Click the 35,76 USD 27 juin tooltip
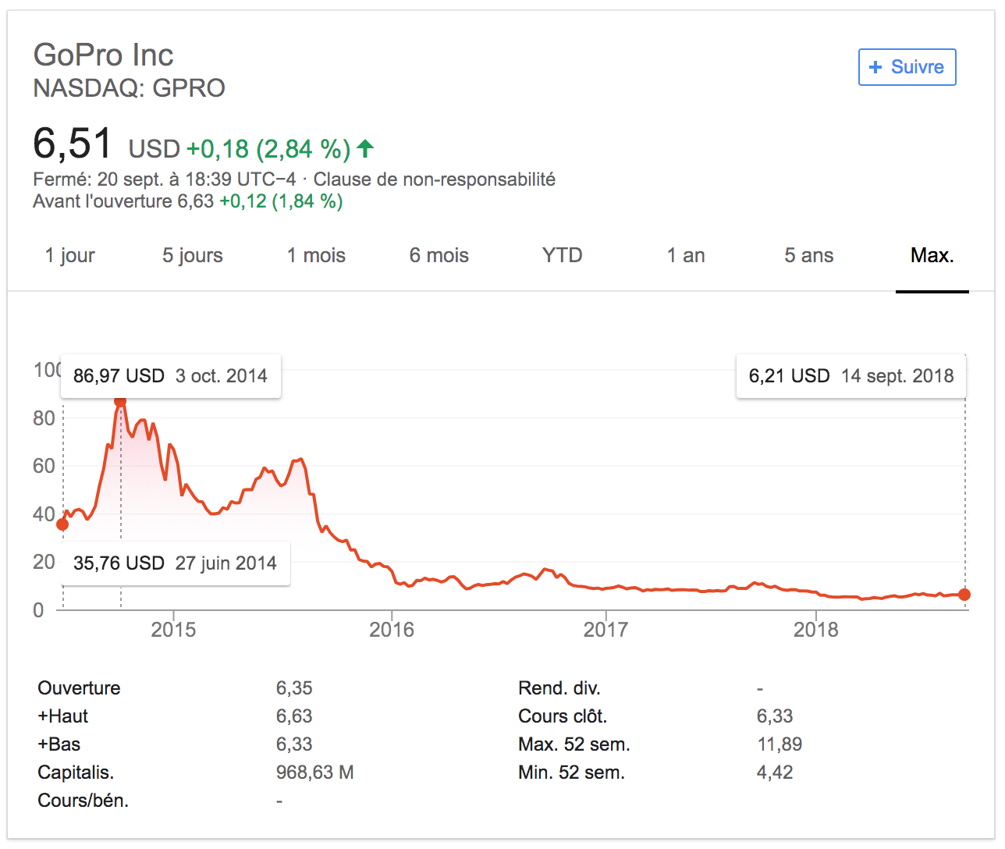1005x849 pixels. coord(175,563)
